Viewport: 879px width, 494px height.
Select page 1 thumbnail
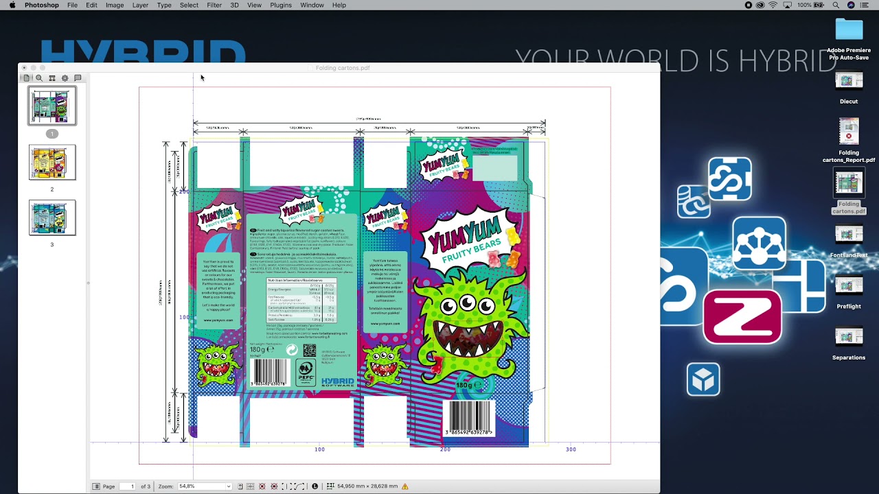[x=52, y=106]
